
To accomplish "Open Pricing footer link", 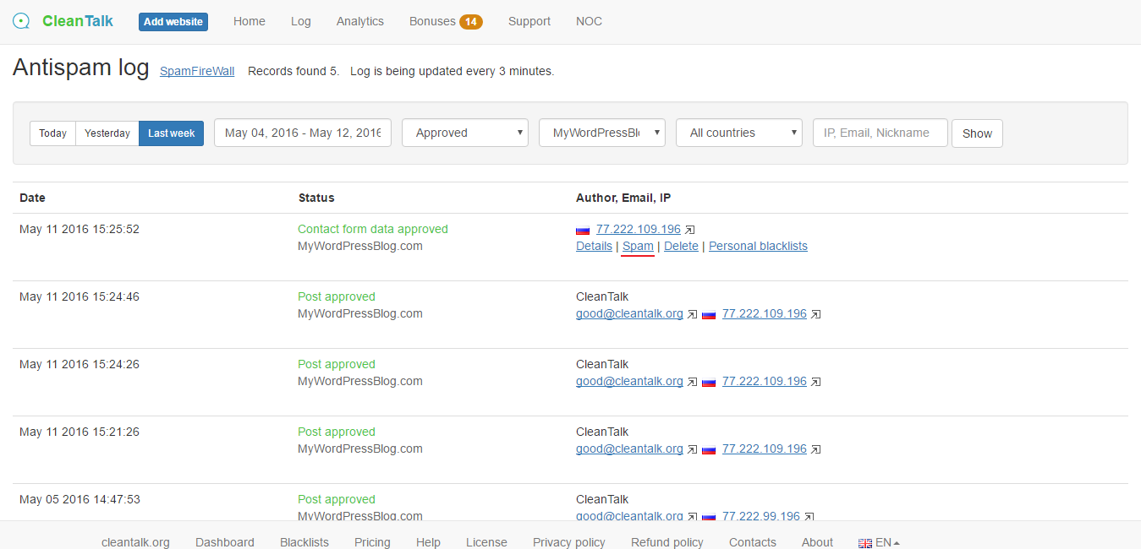I will (372, 542).
